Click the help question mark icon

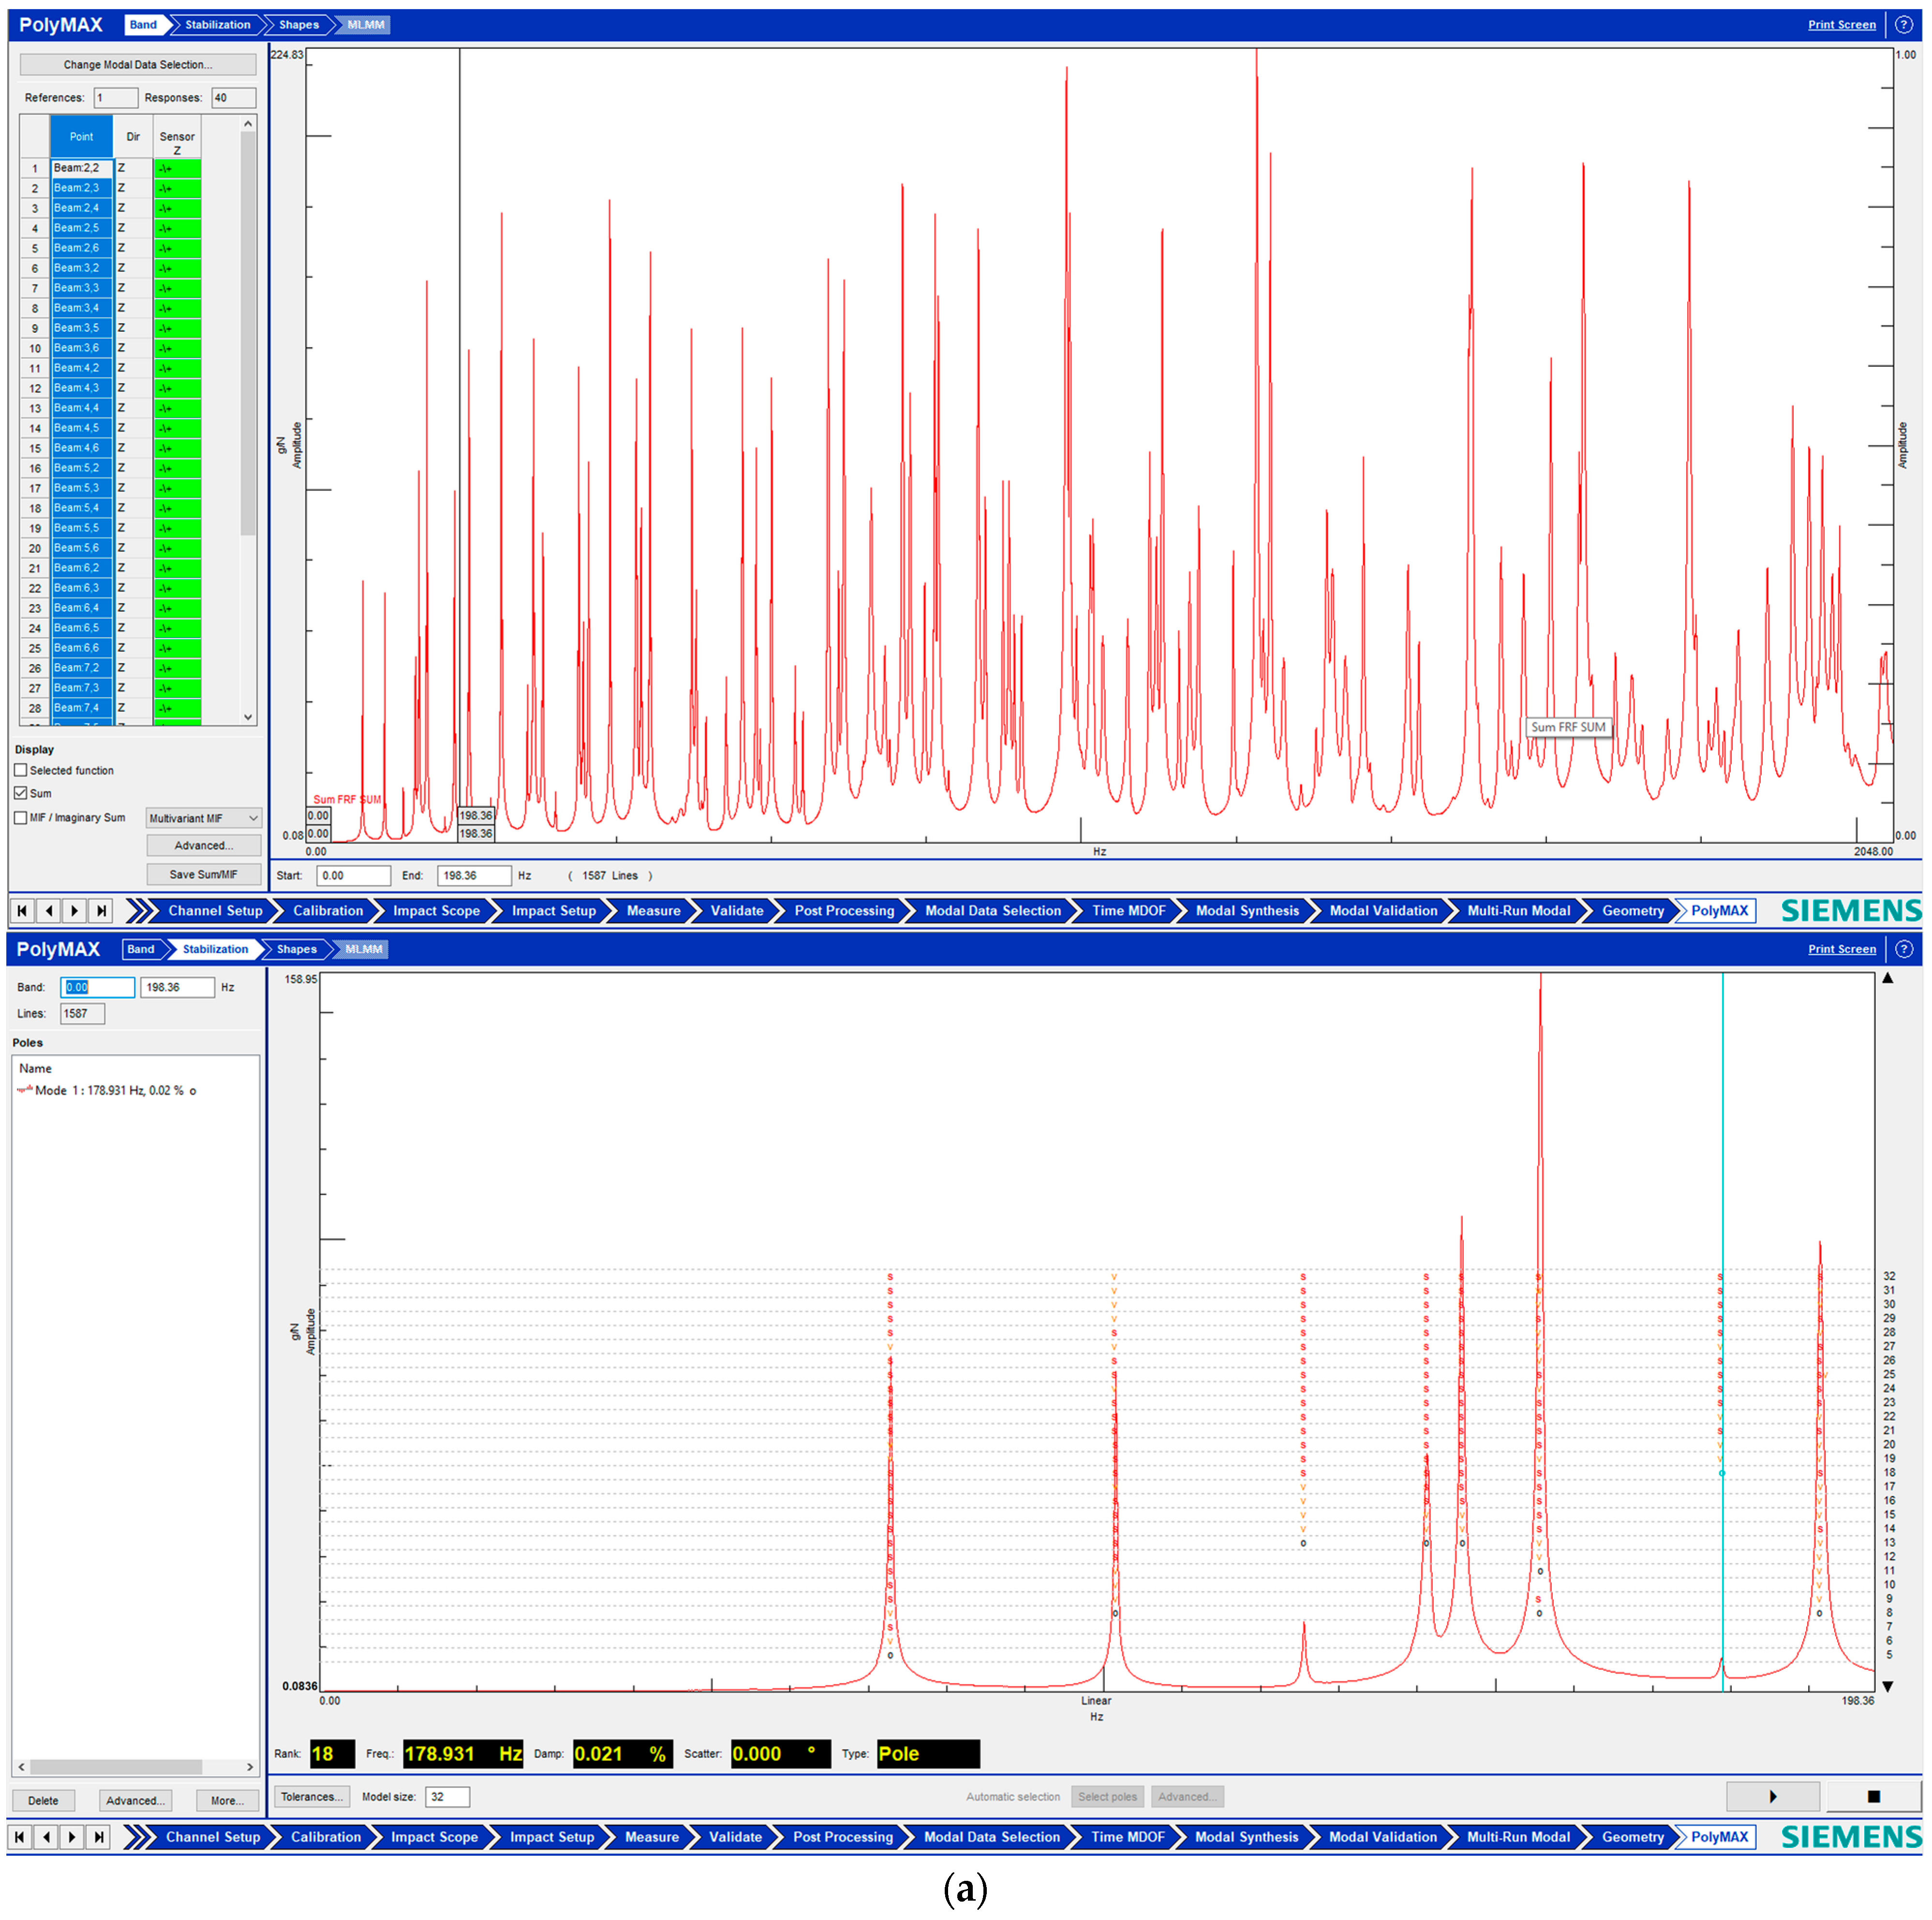coord(1903,25)
